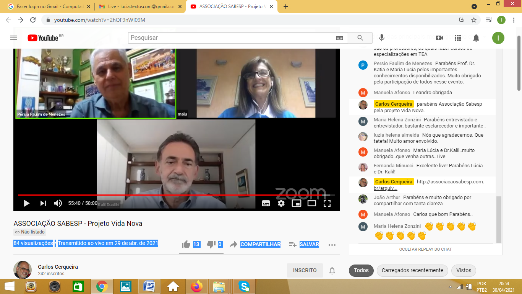Reload the page

point(33,20)
